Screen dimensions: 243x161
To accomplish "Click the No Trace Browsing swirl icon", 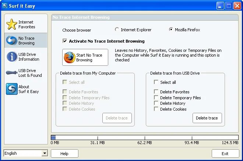I will [11, 40].
